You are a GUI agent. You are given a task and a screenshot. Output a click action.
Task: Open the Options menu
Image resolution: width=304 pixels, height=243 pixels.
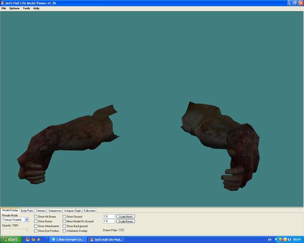tap(14, 8)
